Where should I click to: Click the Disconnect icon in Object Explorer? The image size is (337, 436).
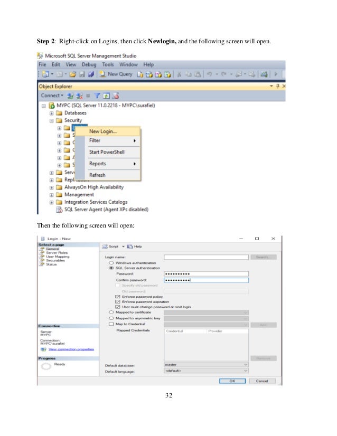(79, 96)
